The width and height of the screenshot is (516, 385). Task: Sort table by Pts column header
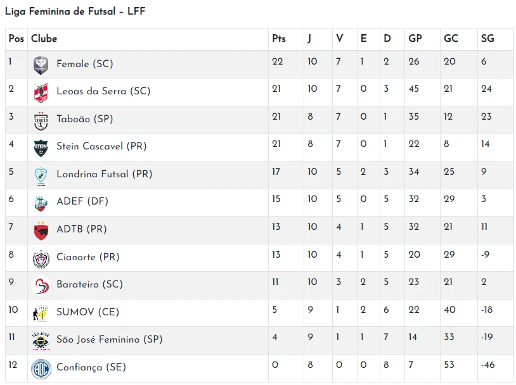coord(279,39)
